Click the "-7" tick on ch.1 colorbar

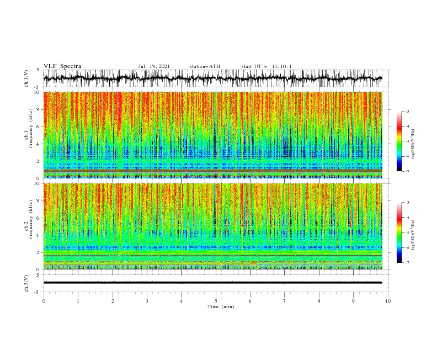pyautogui.click(x=407, y=171)
